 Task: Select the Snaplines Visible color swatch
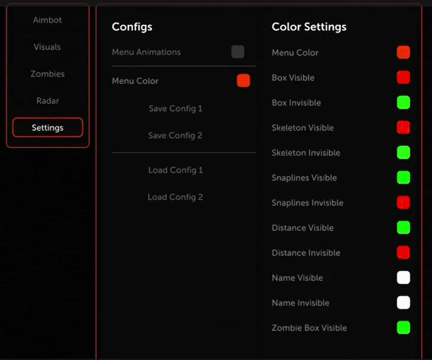coord(403,177)
